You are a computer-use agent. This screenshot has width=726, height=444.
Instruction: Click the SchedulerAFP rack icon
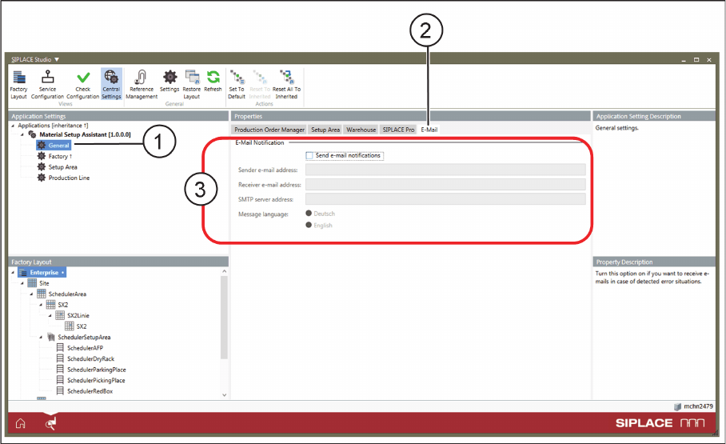click(60, 347)
